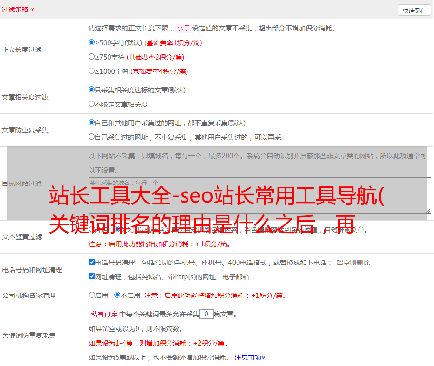Select the ≥500字符 default length option
This screenshot has height=366, width=434.
pyautogui.click(x=92, y=42)
